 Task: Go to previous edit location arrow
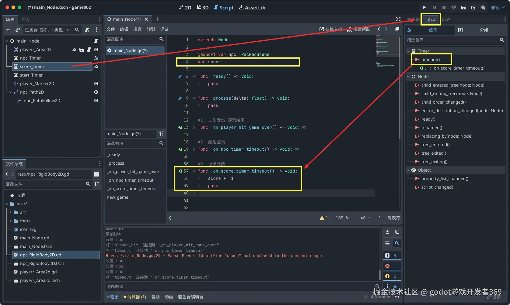click(379, 29)
